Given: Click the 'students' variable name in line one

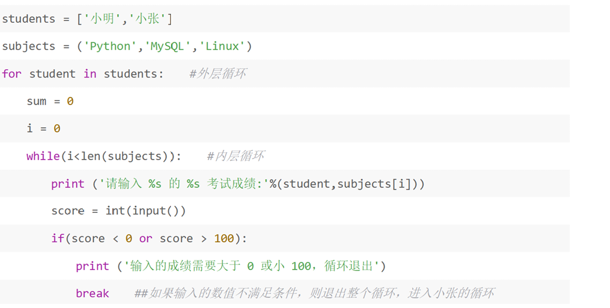Looking at the screenshot, I should click(29, 19).
